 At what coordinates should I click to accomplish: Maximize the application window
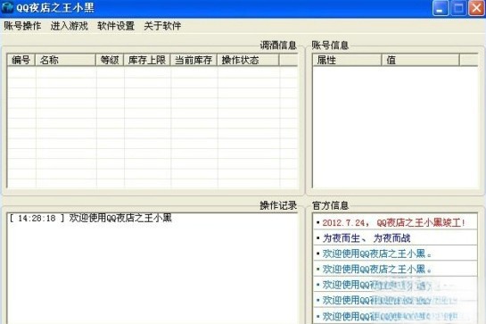[x=458, y=8]
